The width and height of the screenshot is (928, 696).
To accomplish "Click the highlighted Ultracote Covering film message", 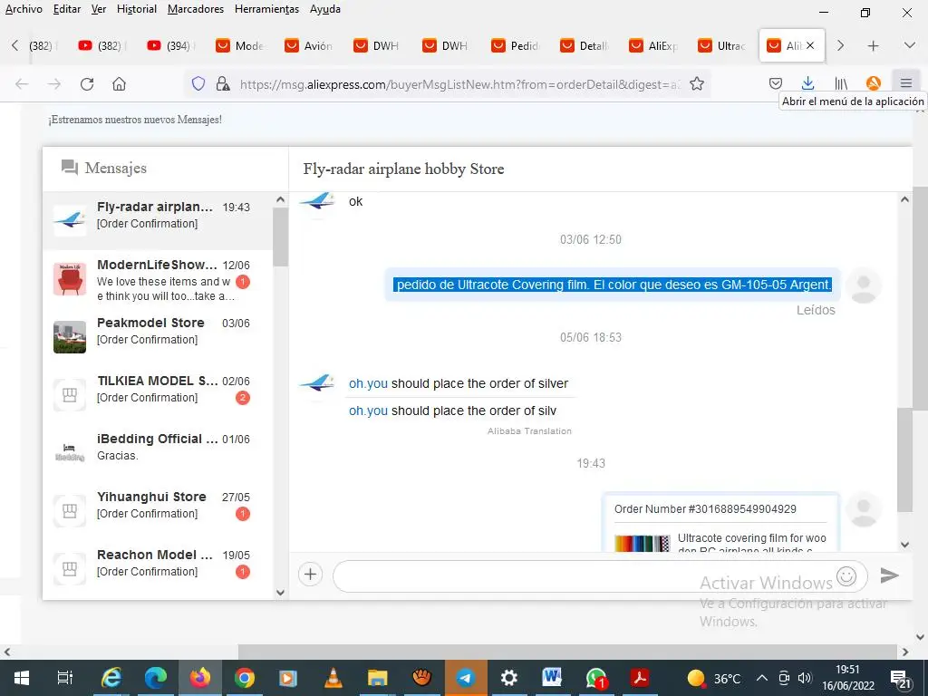I will tap(614, 285).
